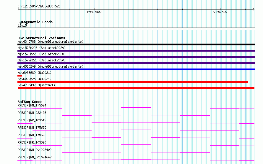Click the blue nsv4530209 variant bar

[x=136, y=69]
